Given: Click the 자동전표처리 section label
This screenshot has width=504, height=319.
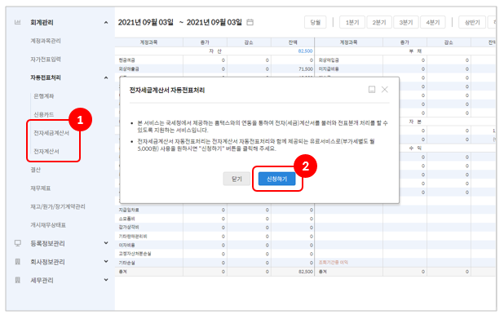Looking at the screenshot, I should pos(46,78).
